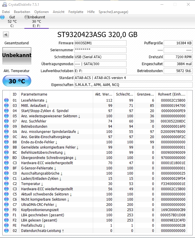Click status icon for Freifallschutz
Viewport: 195px width, 238px height.
(6, 225)
